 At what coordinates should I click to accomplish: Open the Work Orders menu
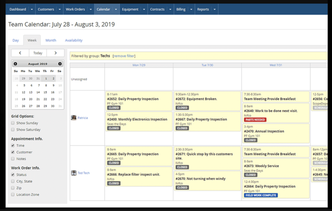point(76,9)
